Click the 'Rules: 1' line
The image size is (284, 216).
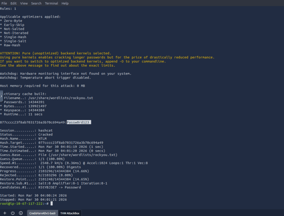click(8, 9)
